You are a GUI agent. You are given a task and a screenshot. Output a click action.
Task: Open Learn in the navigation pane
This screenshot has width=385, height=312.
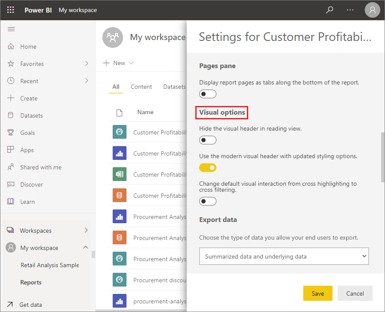coord(28,202)
